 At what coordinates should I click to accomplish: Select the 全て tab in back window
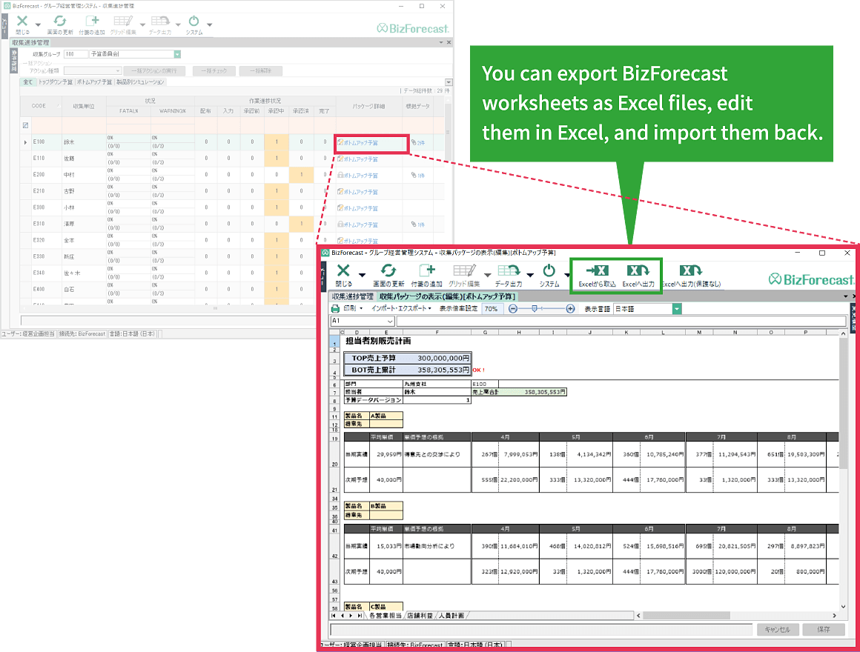point(27,82)
